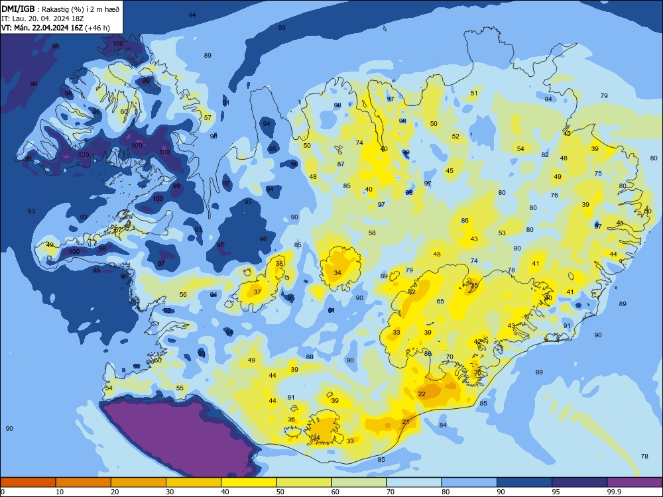Image resolution: width=663 pixels, height=497 pixels.
Task: Click the purple 99.9+ legend swatch
Action: point(634,482)
